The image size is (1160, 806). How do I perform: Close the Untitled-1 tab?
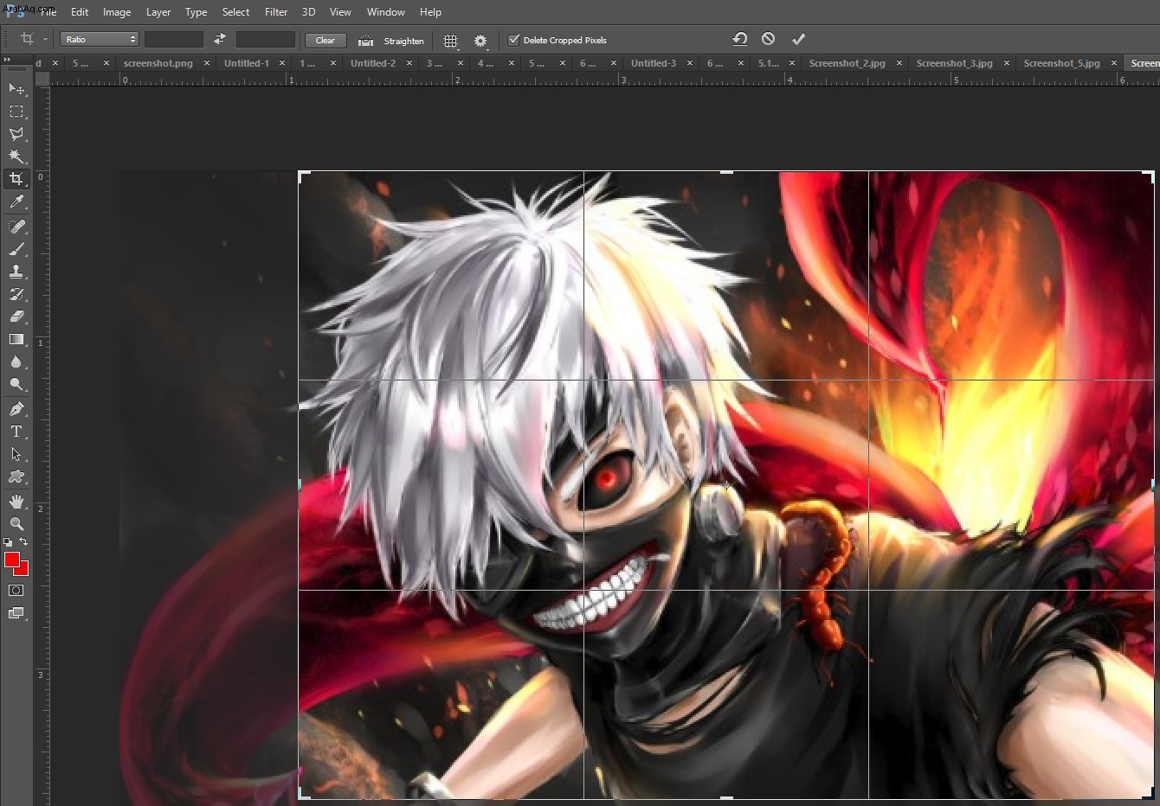[282, 63]
